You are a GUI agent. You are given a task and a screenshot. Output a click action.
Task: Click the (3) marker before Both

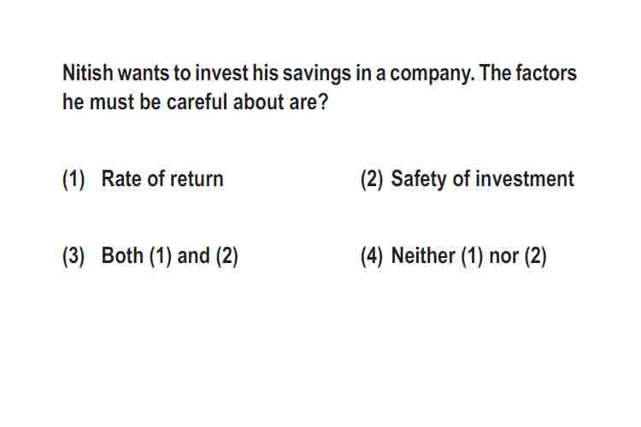[x=74, y=256]
